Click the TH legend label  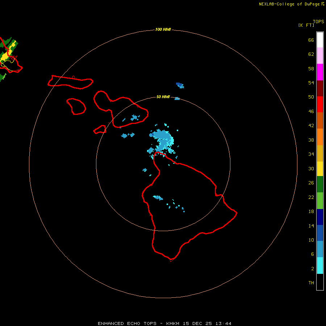pos(311,283)
